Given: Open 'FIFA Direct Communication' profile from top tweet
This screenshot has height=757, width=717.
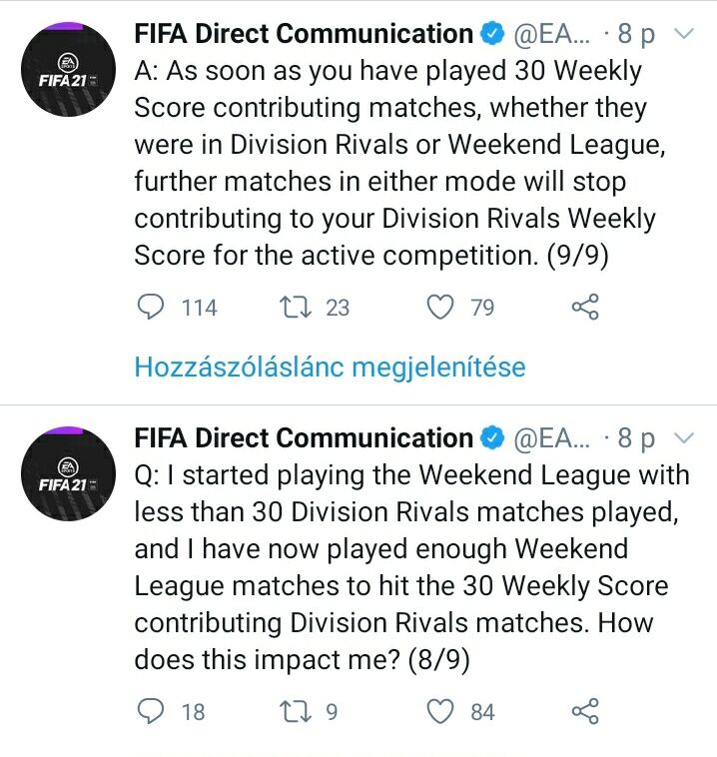Looking at the screenshot, I should [x=304, y=34].
